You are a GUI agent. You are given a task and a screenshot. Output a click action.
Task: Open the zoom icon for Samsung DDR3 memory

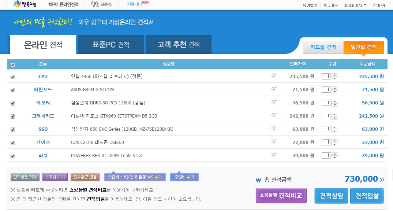pos(274,102)
